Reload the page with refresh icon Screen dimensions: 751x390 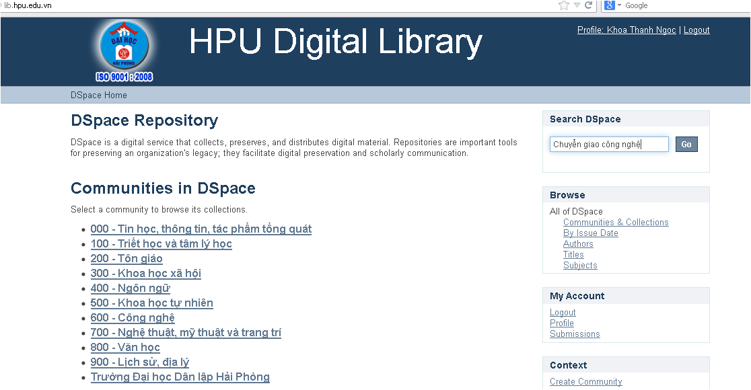click(x=588, y=5)
